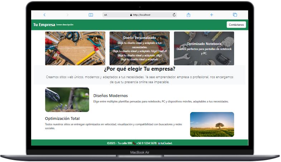Click the city icon next to tuCiudad

point(159,143)
